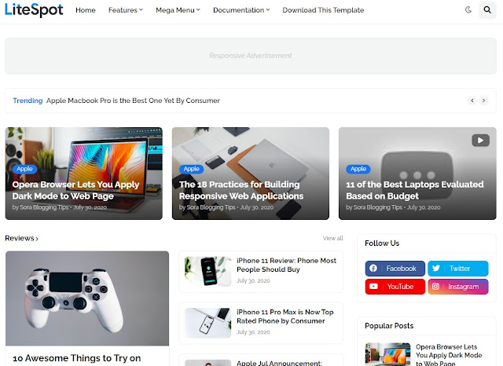Click the Follow Us heading
Viewport: 503px width, 366px height.
[382, 243]
